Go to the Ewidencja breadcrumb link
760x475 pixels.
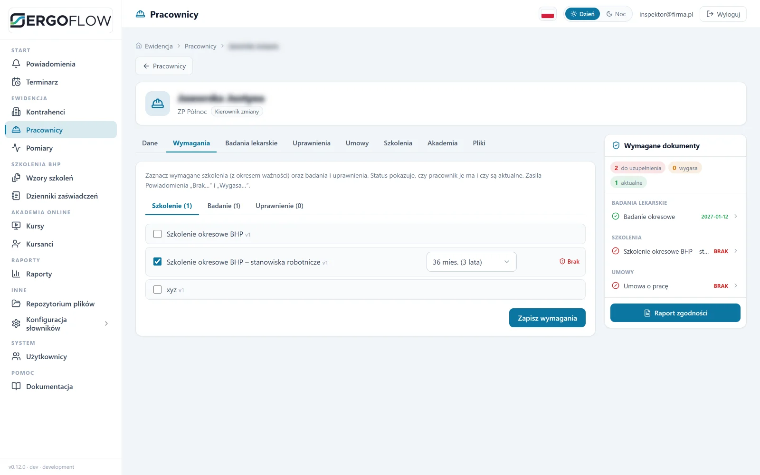pyautogui.click(x=159, y=46)
